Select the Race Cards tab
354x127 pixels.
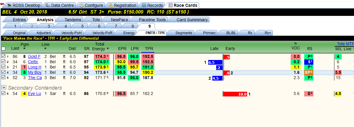[x=182, y=5]
